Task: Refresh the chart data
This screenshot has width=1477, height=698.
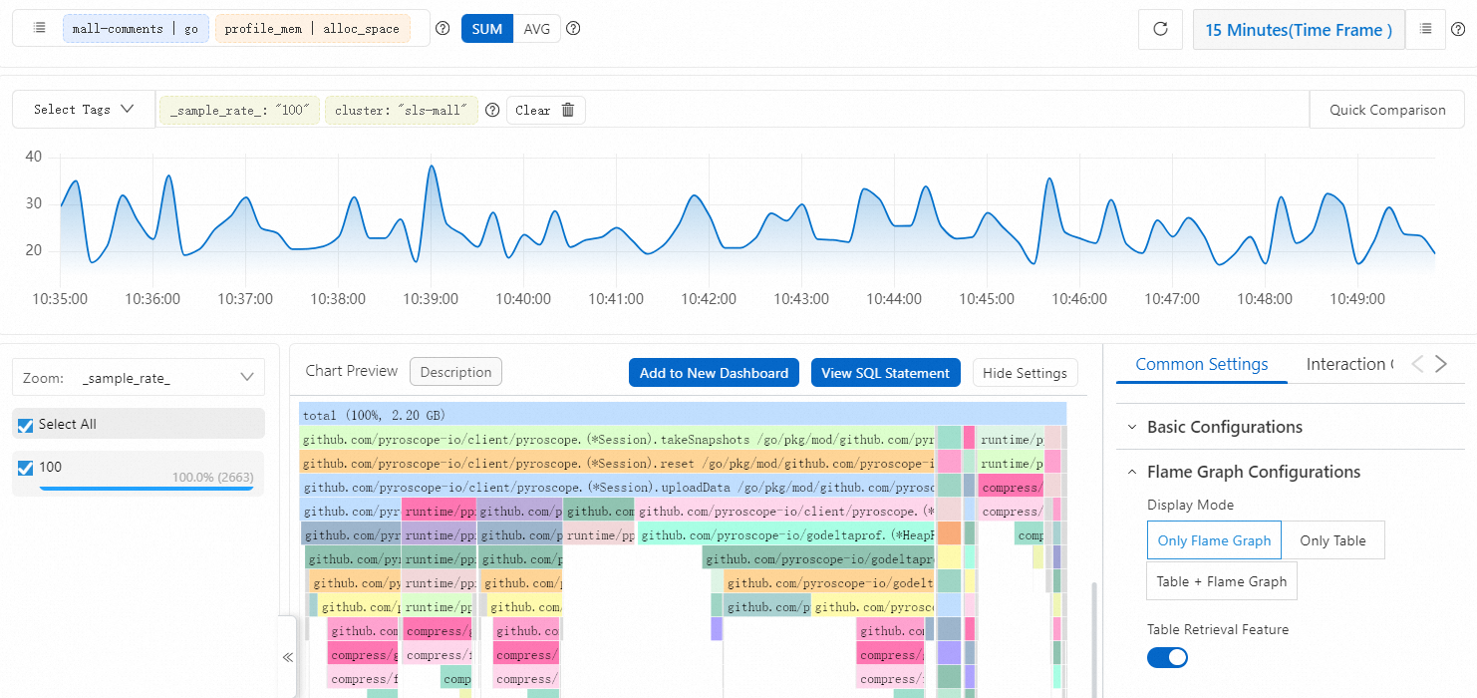Action: (x=1160, y=30)
